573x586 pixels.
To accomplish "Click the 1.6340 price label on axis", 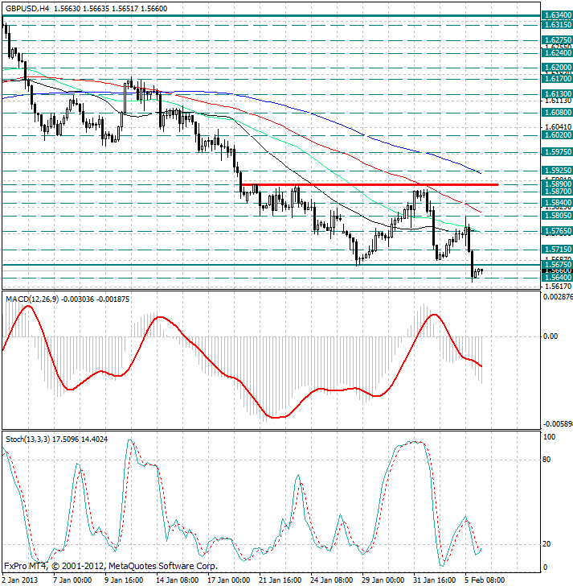I will pos(557,15).
